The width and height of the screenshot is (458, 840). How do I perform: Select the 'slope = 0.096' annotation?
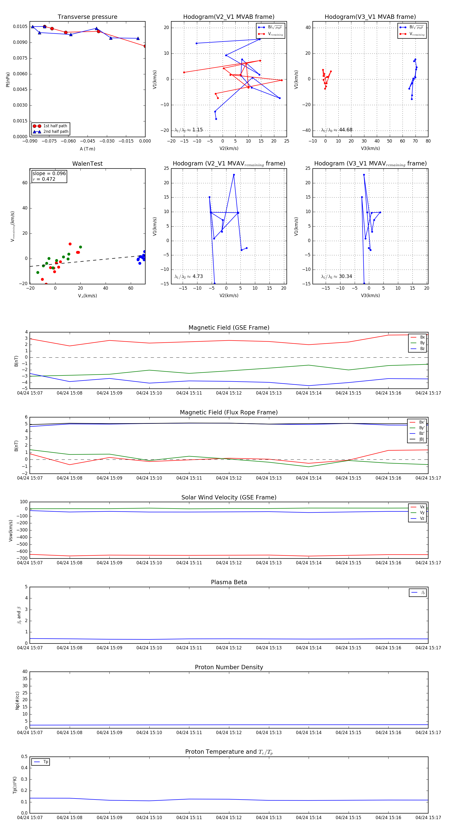click(49, 174)
